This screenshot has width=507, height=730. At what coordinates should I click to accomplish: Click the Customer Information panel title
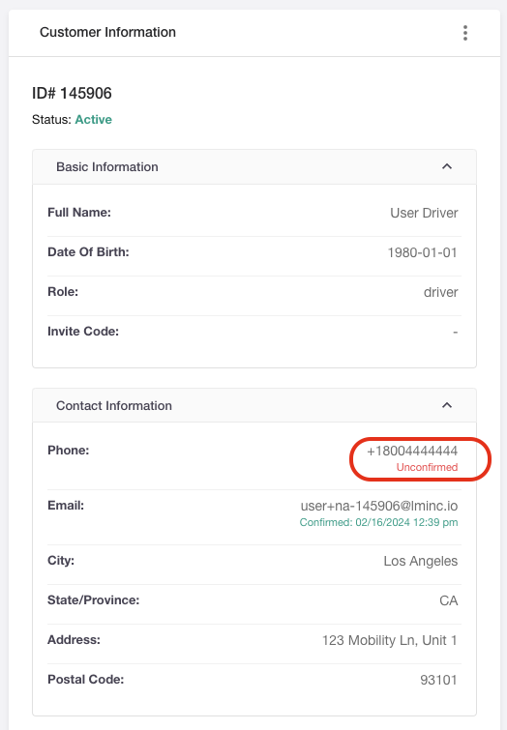[107, 32]
